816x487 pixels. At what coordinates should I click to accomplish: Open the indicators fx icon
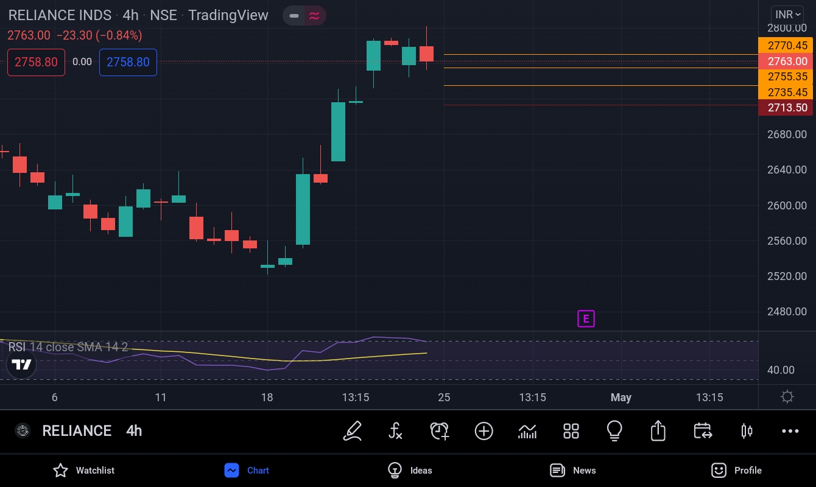[x=395, y=431]
